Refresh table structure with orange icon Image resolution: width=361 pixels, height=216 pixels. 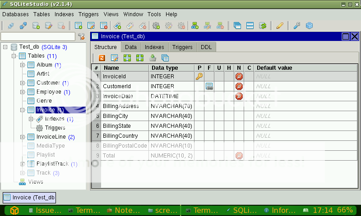[102, 58]
